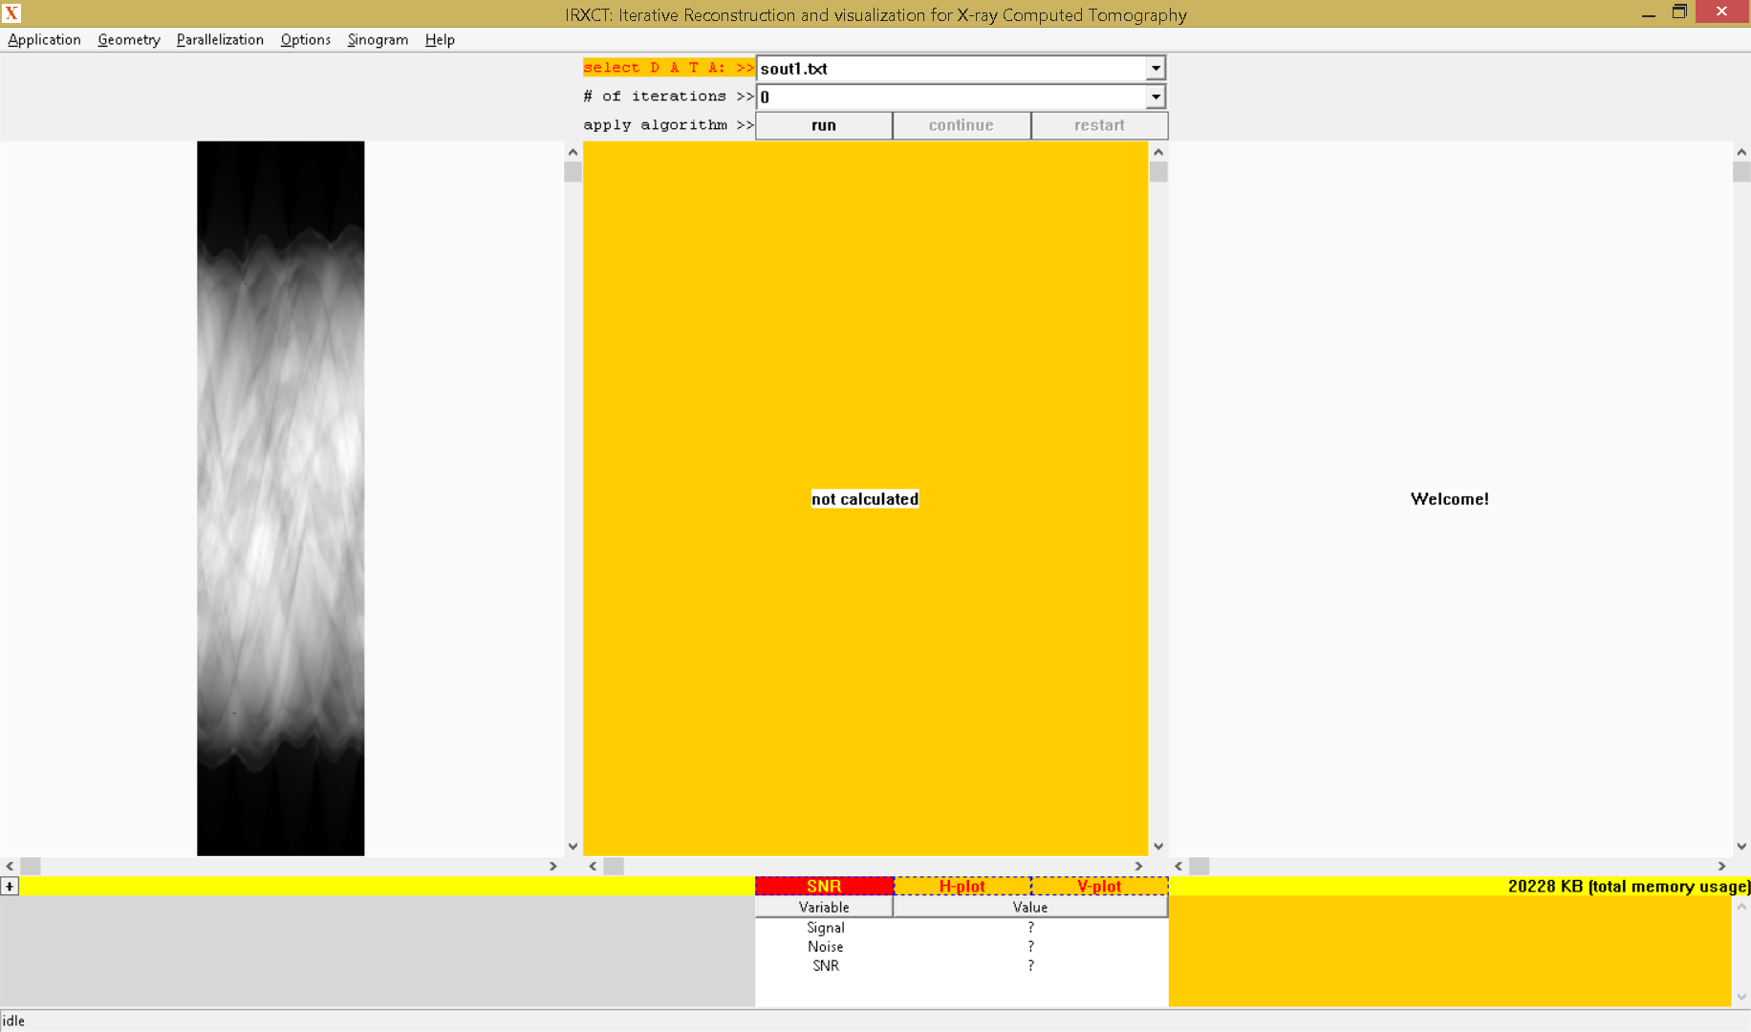This screenshot has height=1032, width=1751.
Task: Click the up arrow of sinogram vertical scrollbar
Action: coord(573,152)
